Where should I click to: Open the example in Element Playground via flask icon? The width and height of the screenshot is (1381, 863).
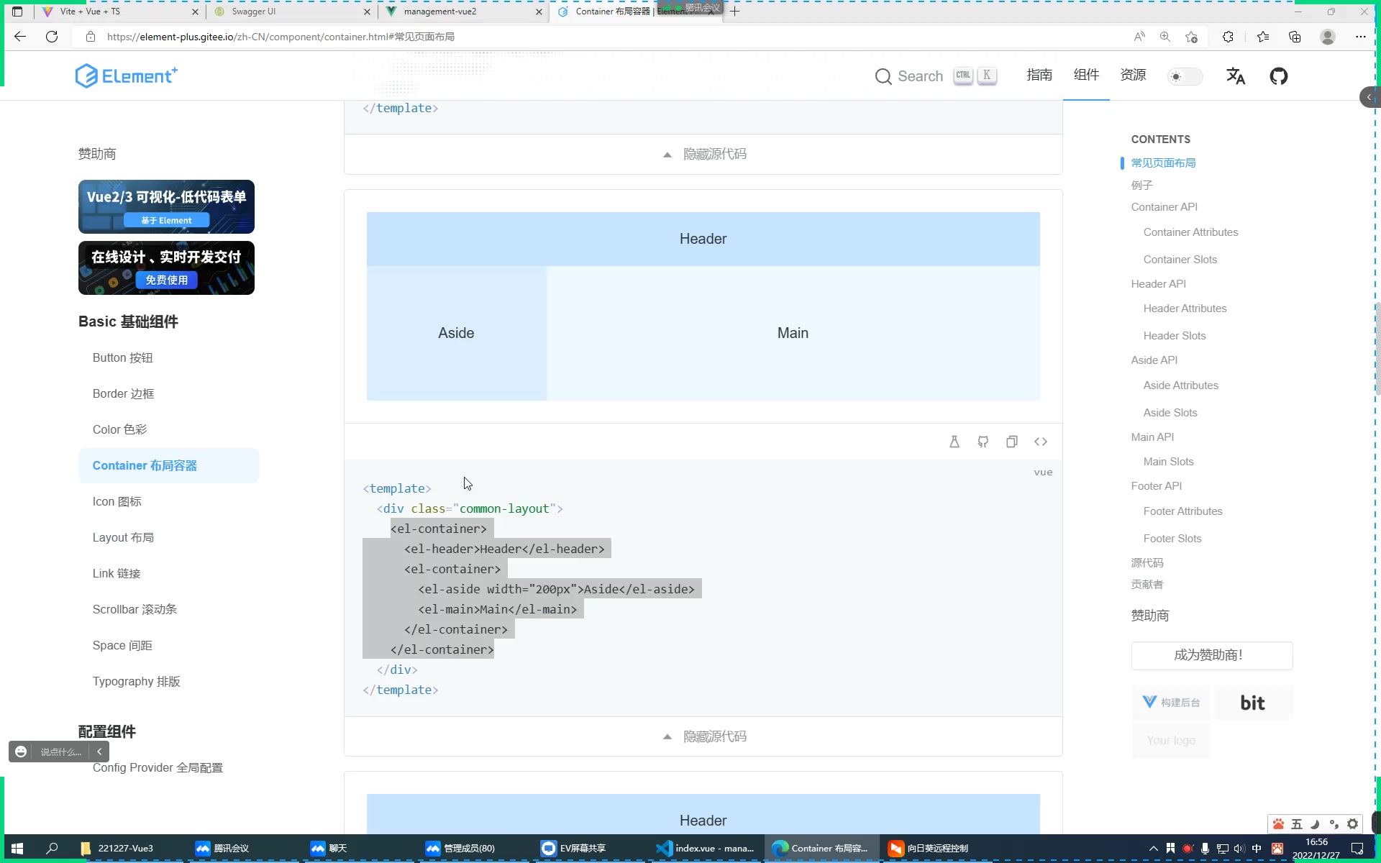954,441
